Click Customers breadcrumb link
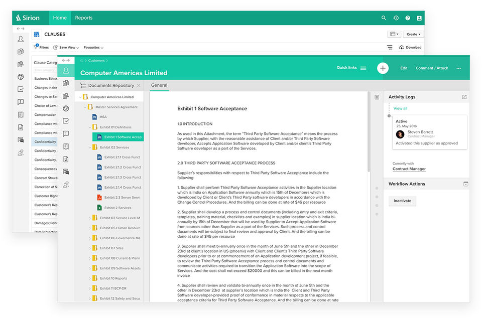482x321 pixels. pyautogui.click(x=96, y=61)
